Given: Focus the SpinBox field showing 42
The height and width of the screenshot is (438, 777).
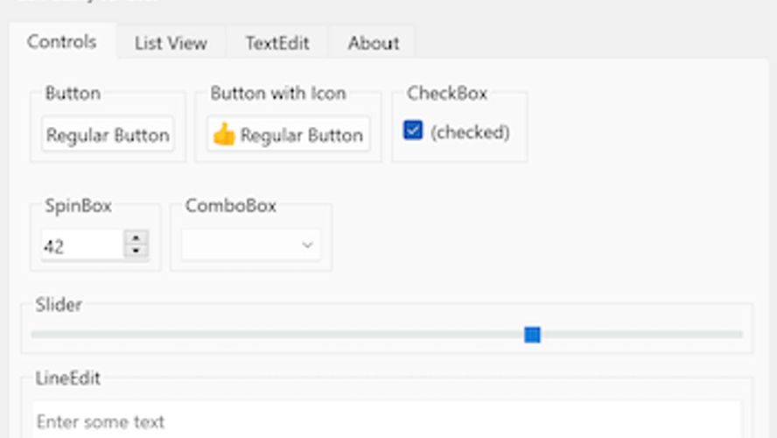Looking at the screenshot, I should pos(81,246).
